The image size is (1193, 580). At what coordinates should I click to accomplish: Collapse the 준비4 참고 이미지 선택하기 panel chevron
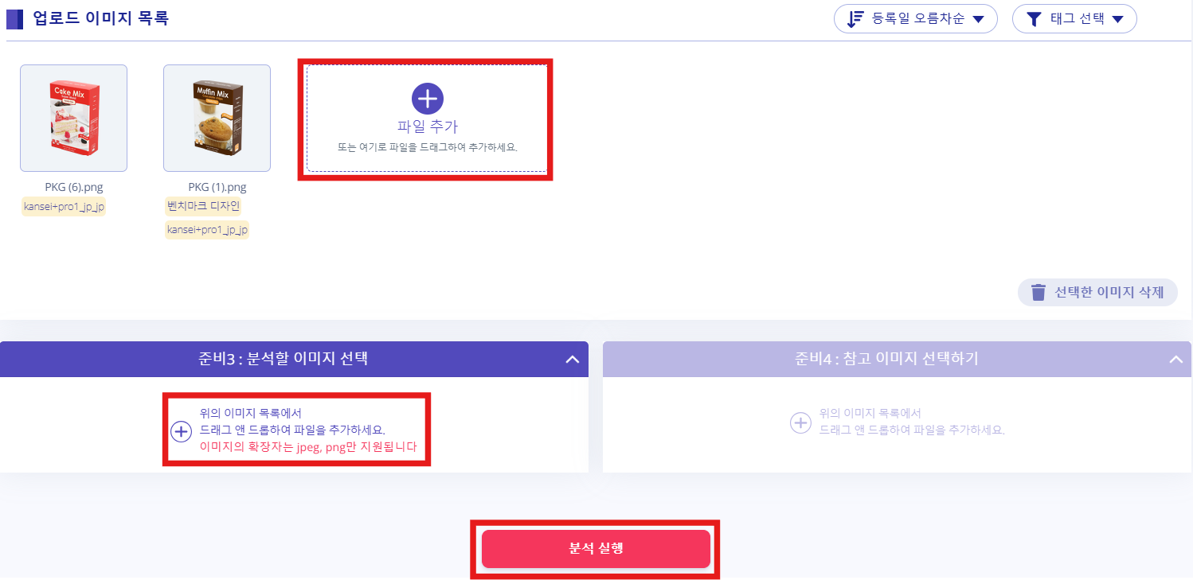pyautogui.click(x=1175, y=360)
